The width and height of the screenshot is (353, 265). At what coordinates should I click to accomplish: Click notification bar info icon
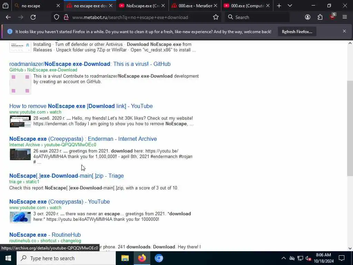(10, 31)
